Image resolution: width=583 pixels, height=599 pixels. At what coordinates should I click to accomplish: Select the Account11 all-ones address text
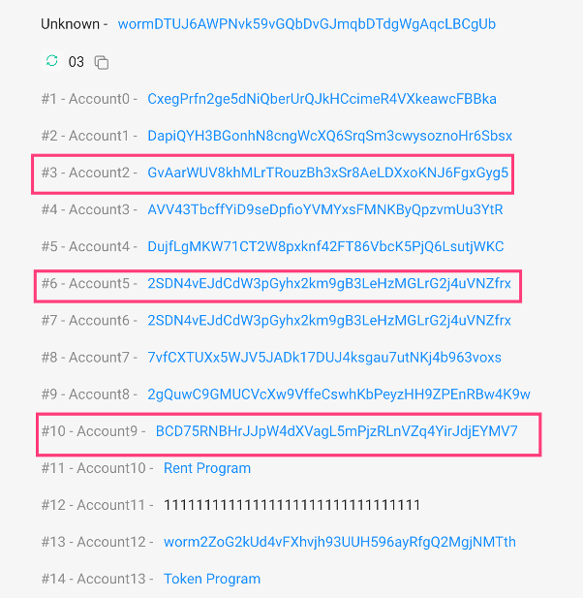291,505
